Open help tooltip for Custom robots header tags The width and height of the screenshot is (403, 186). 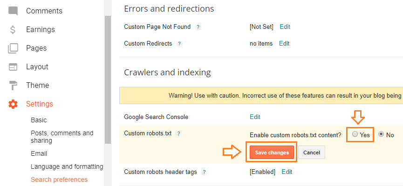[x=204, y=172]
